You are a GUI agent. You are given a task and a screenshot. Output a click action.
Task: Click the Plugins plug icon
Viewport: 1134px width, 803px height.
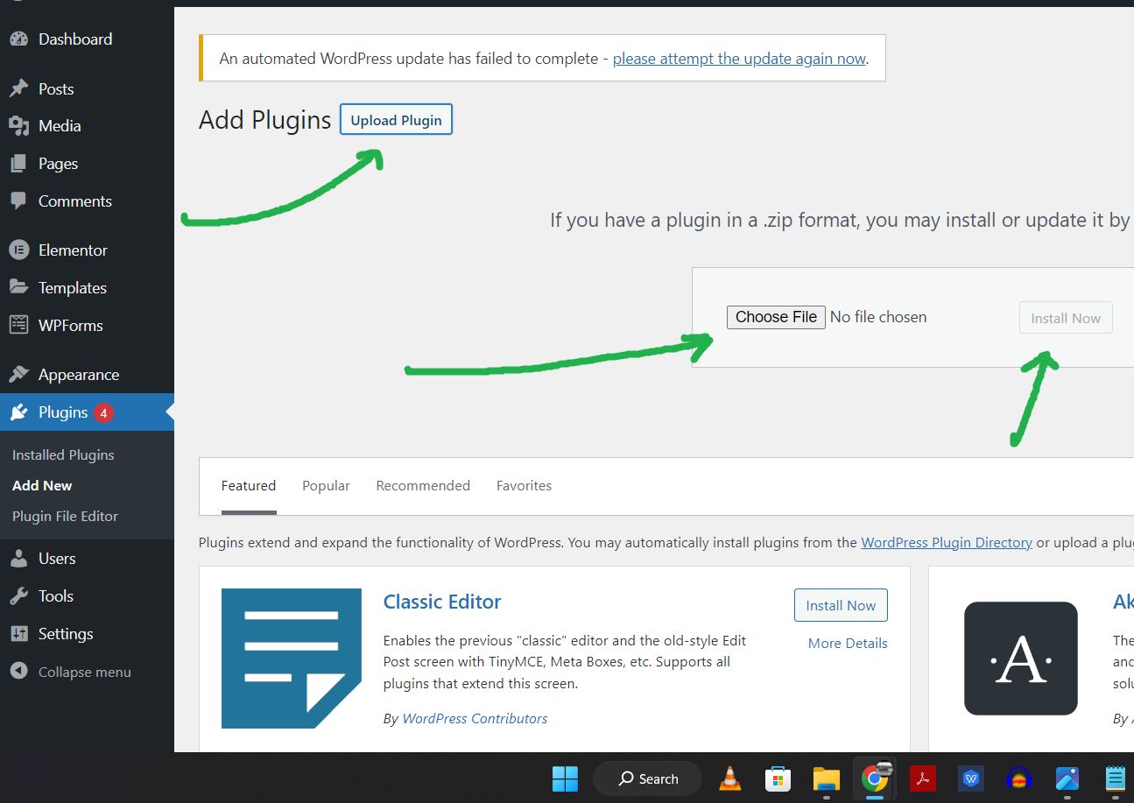(18, 412)
